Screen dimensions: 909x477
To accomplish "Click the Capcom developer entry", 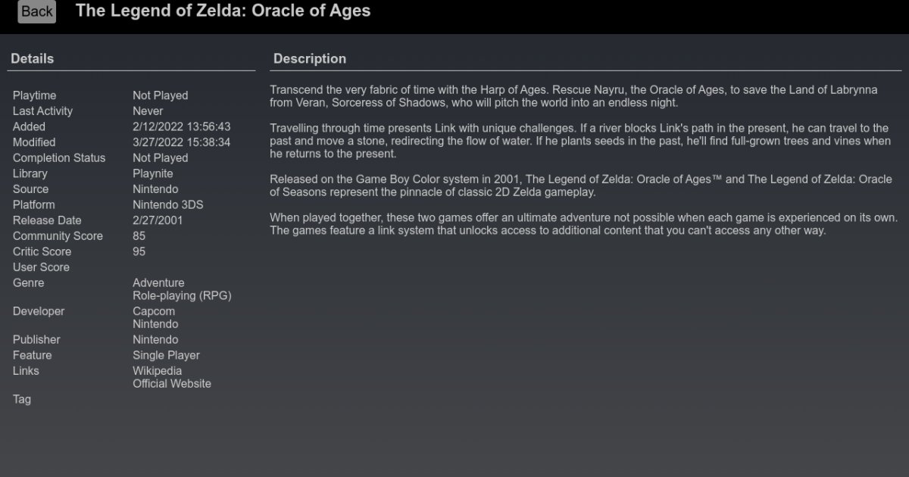I will click(154, 311).
